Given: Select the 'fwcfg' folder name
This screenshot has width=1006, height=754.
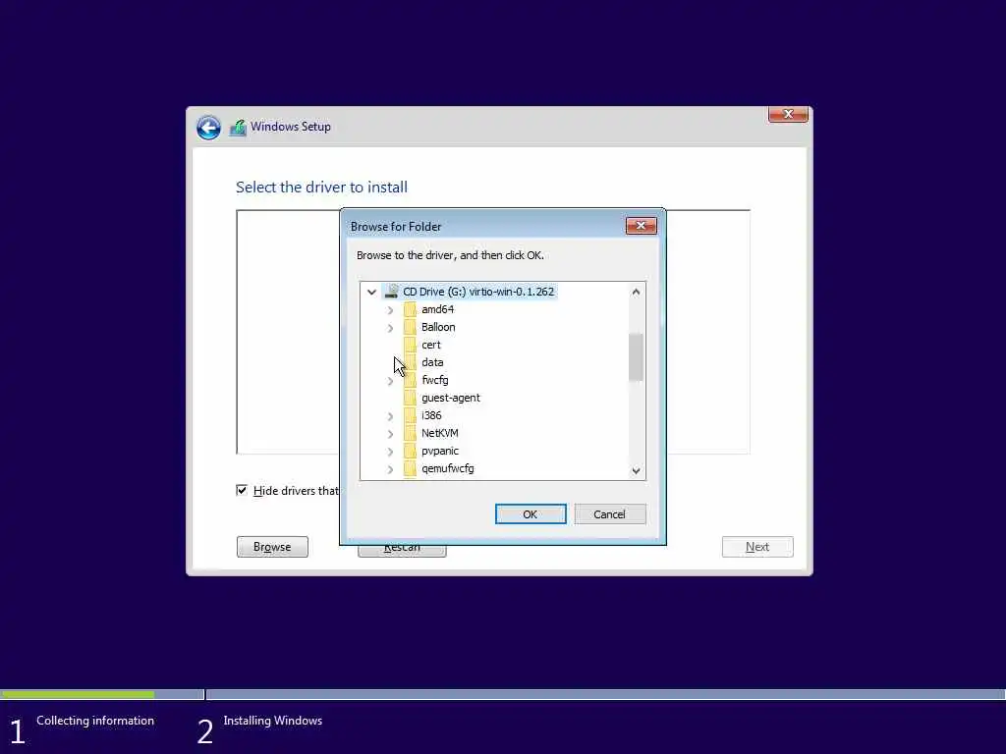Looking at the screenshot, I should tap(435, 380).
